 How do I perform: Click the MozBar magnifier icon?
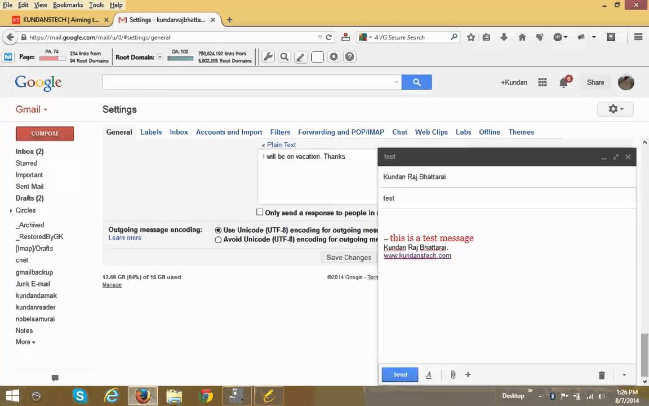click(x=285, y=57)
